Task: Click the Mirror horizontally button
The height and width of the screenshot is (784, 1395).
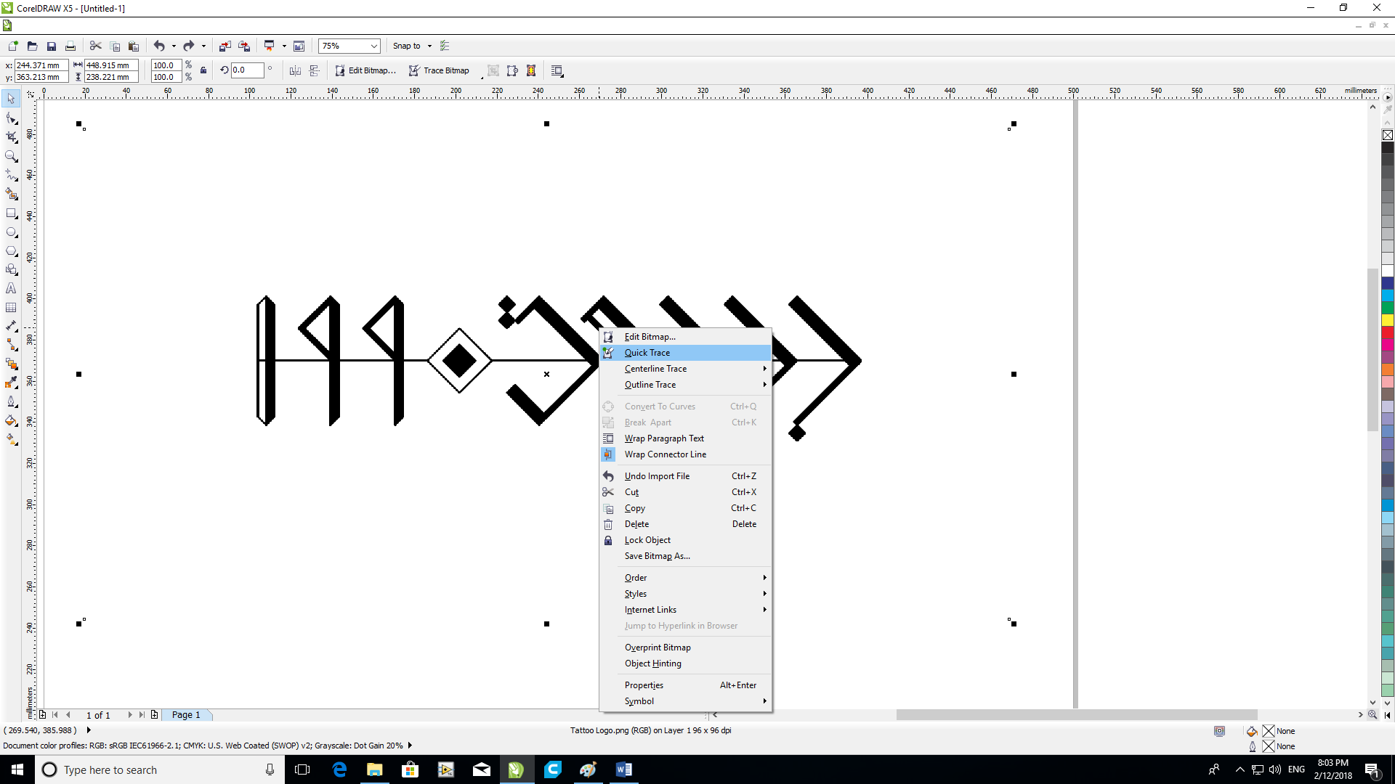Action: pyautogui.click(x=295, y=70)
